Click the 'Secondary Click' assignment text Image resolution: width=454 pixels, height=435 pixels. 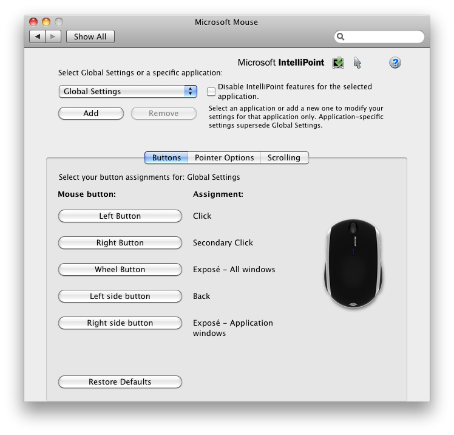coord(223,242)
